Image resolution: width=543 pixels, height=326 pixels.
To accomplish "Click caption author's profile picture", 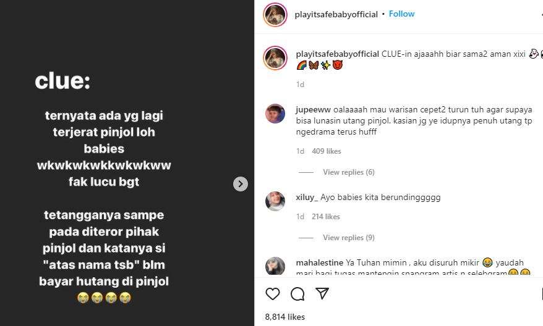I will tap(275, 58).
